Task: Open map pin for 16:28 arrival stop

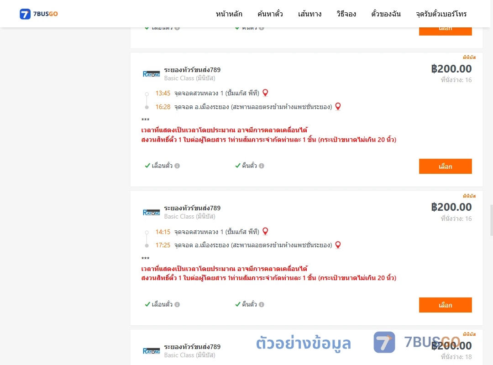Action: [338, 107]
